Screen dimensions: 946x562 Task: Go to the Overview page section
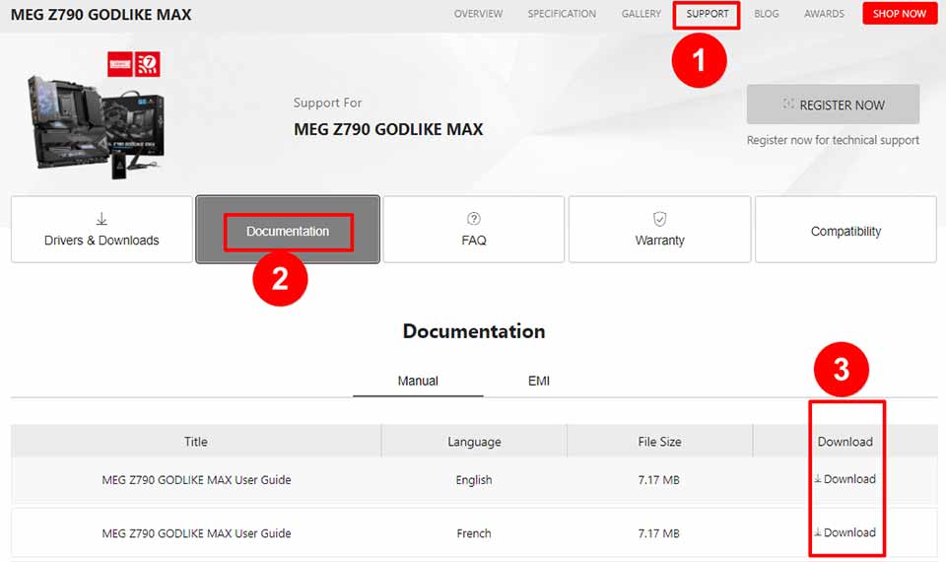(x=478, y=14)
